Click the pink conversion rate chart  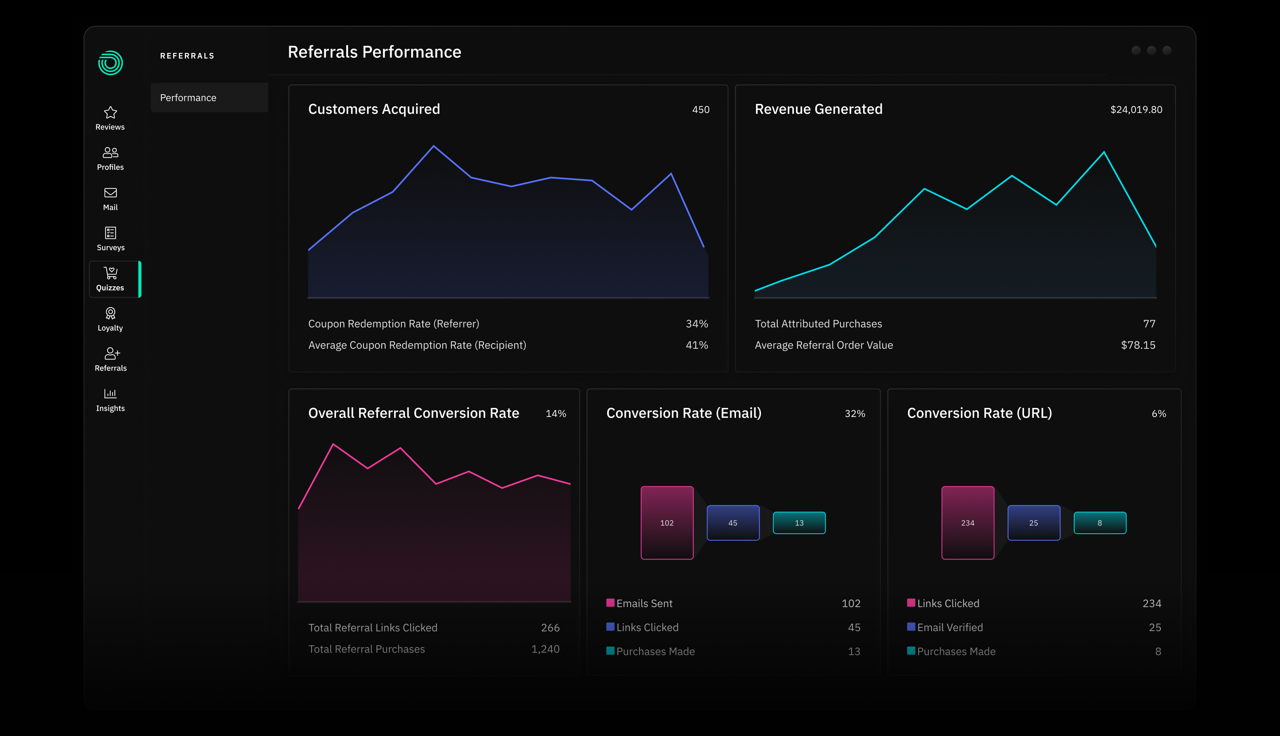434,522
